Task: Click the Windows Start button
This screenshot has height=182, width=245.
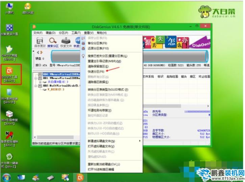Action: coord(6,178)
